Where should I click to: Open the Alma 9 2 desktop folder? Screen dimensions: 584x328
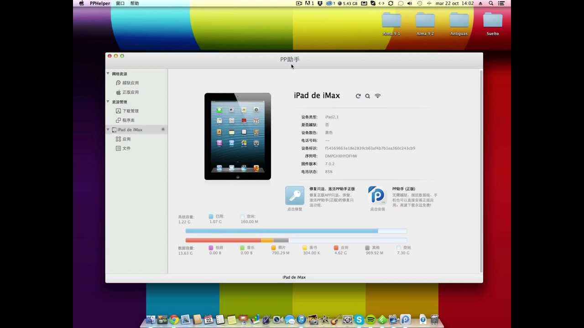point(425,24)
